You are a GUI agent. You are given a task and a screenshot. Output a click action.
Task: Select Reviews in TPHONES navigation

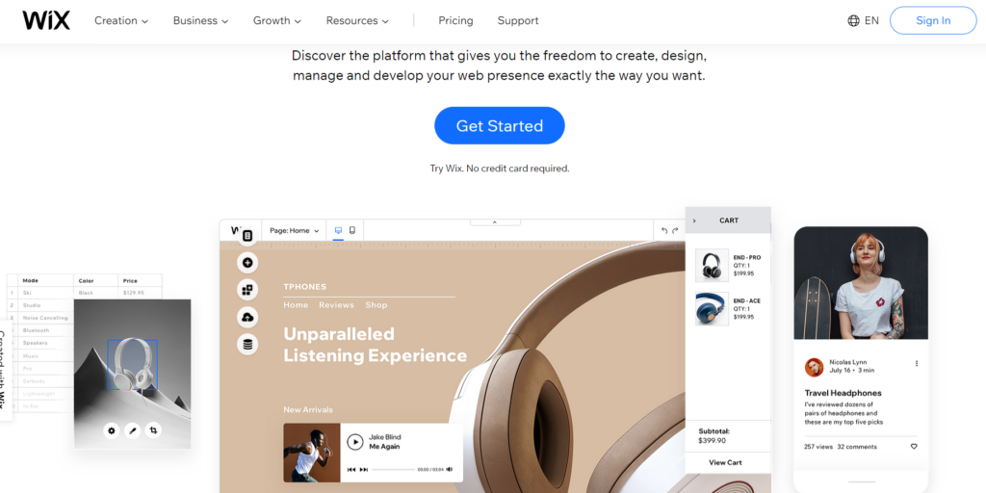tap(336, 305)
